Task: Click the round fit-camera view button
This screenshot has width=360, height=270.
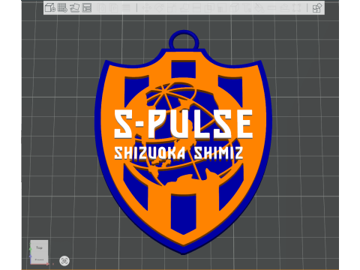Action: (64, 261)
